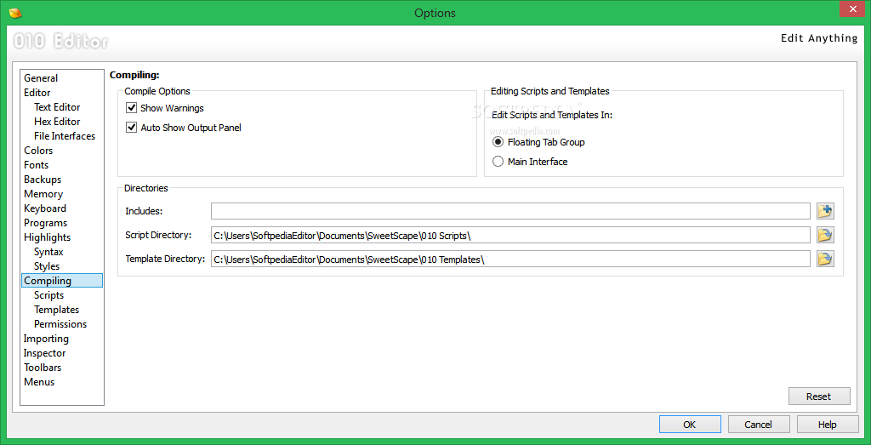Open Hex Editor options
This screenshot has width=871, height=445.
click(x=57, y=122)
